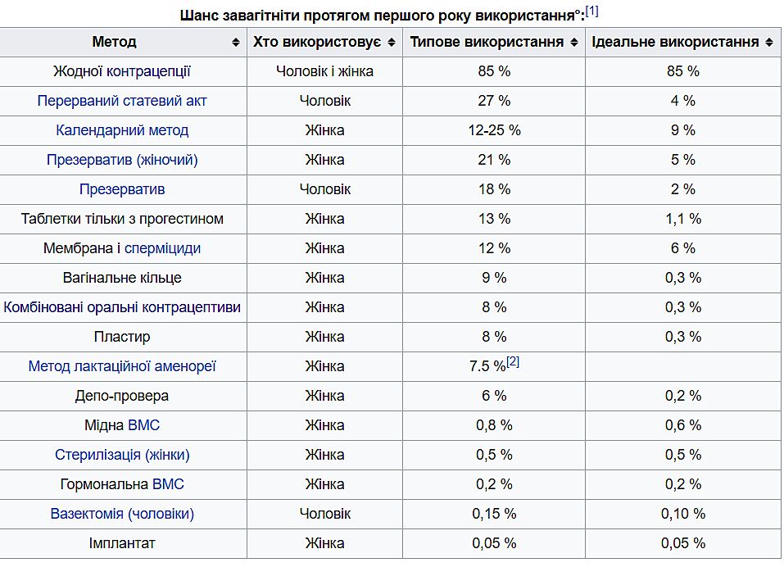The image size is (784, 567).
Task: Follow the Презерватив (жіночий) link
Action: 122,160
